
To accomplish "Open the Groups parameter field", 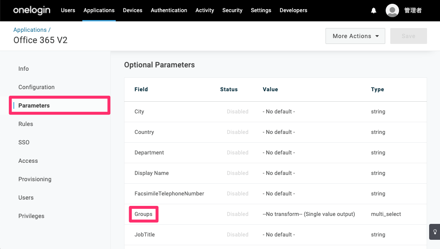I will click(143, 214).
